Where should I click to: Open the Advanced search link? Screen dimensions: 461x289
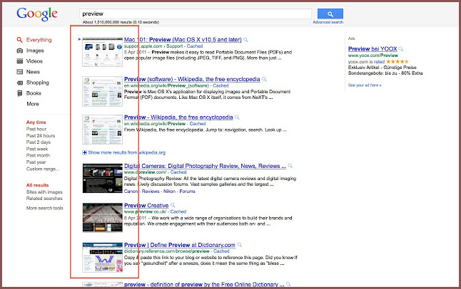(328, 22)
